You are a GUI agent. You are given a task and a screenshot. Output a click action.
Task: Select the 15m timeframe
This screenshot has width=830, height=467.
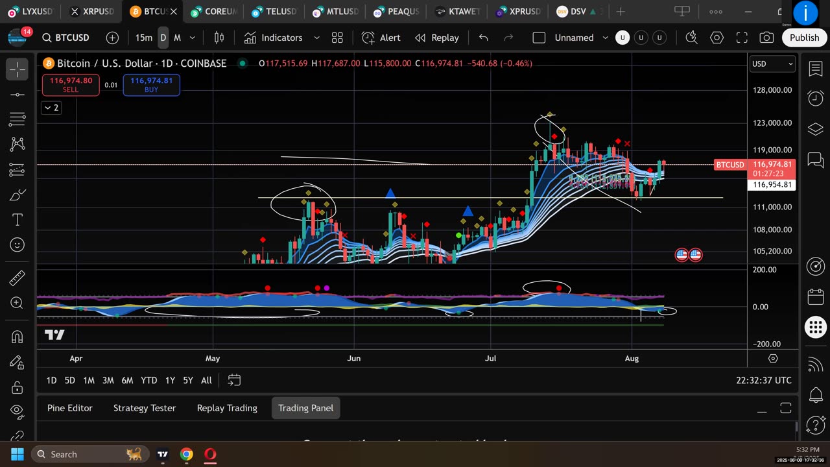pos(144,38)
